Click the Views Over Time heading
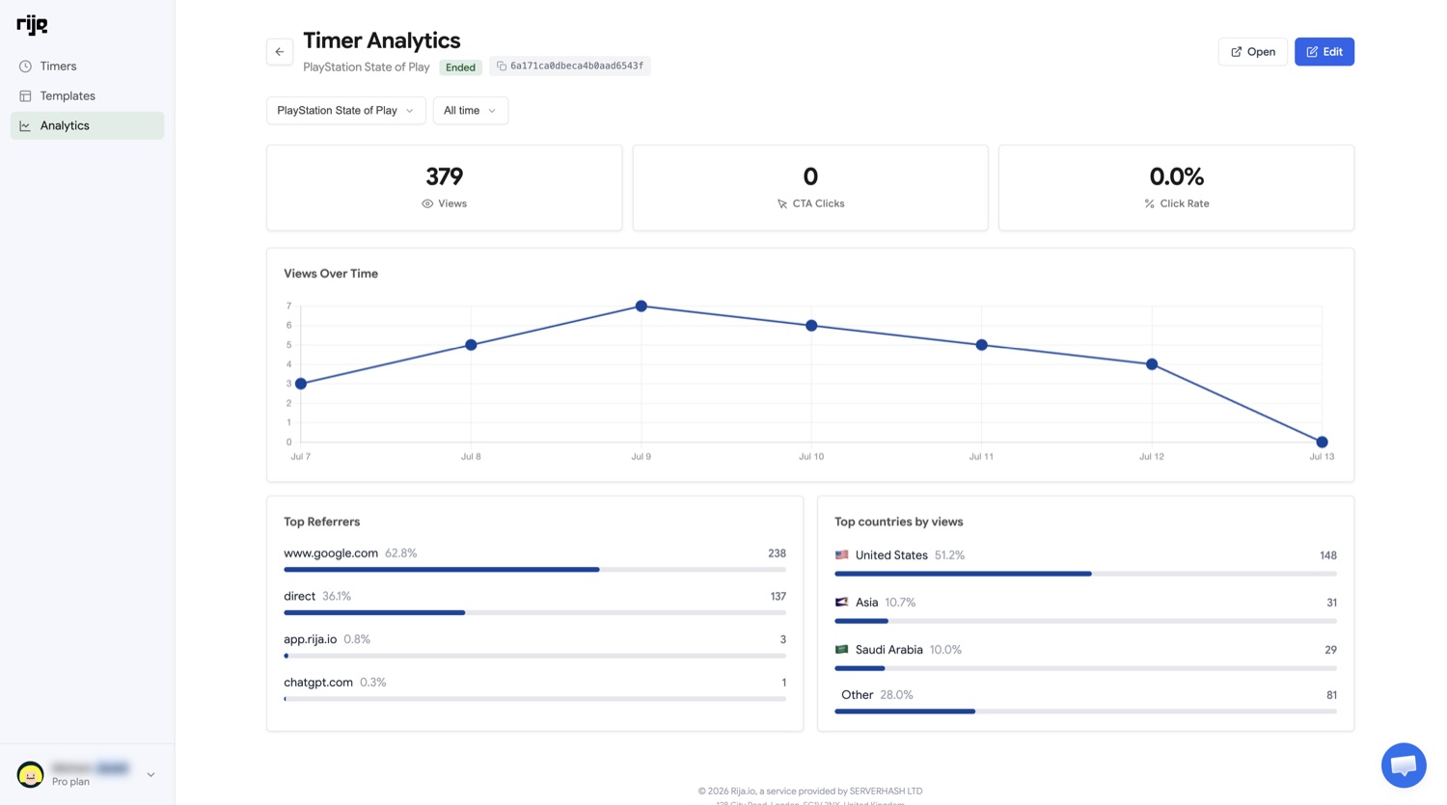Viewport: 1447px width, 805px height. pos(331,274)
